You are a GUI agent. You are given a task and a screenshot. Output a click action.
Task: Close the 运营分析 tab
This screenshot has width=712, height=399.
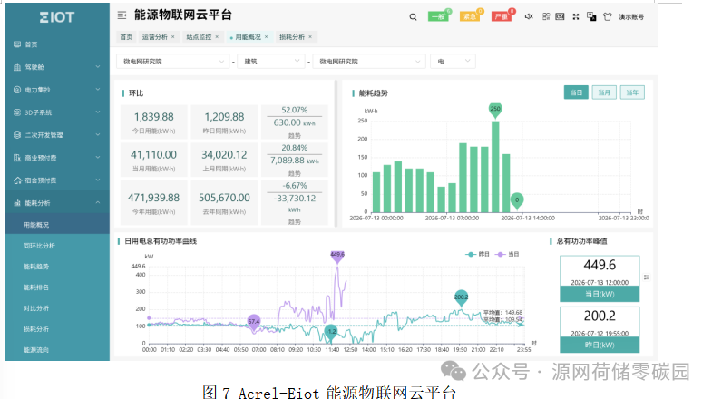[x=173, y=37]
